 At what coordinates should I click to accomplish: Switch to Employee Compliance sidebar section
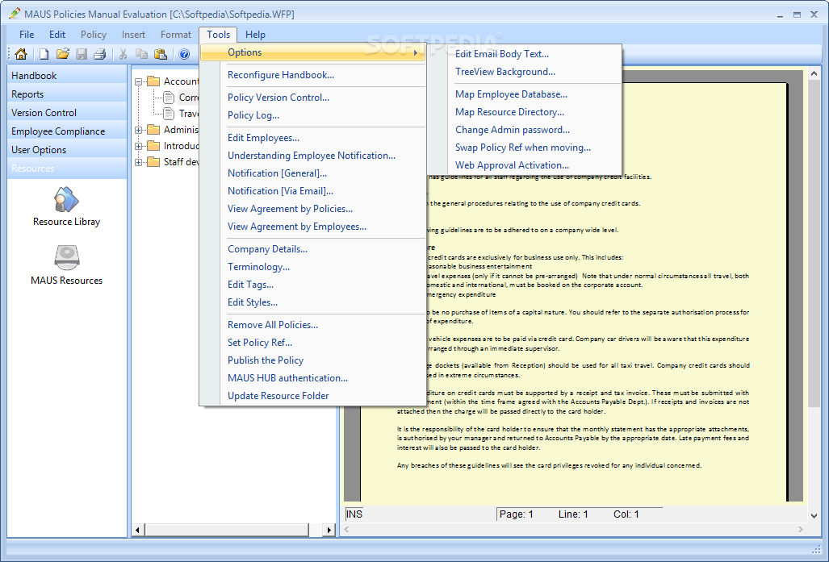point(67,131)
